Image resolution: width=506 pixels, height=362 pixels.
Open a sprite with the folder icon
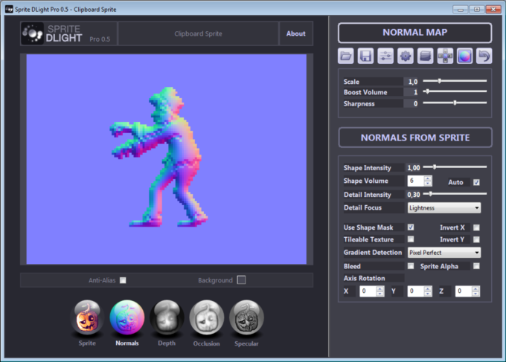(345, 56)
